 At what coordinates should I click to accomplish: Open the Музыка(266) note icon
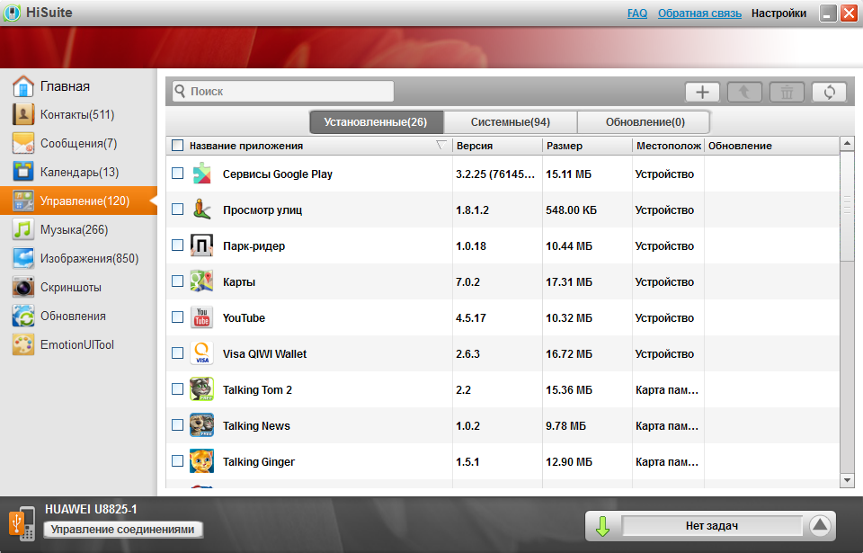[23, 229]
